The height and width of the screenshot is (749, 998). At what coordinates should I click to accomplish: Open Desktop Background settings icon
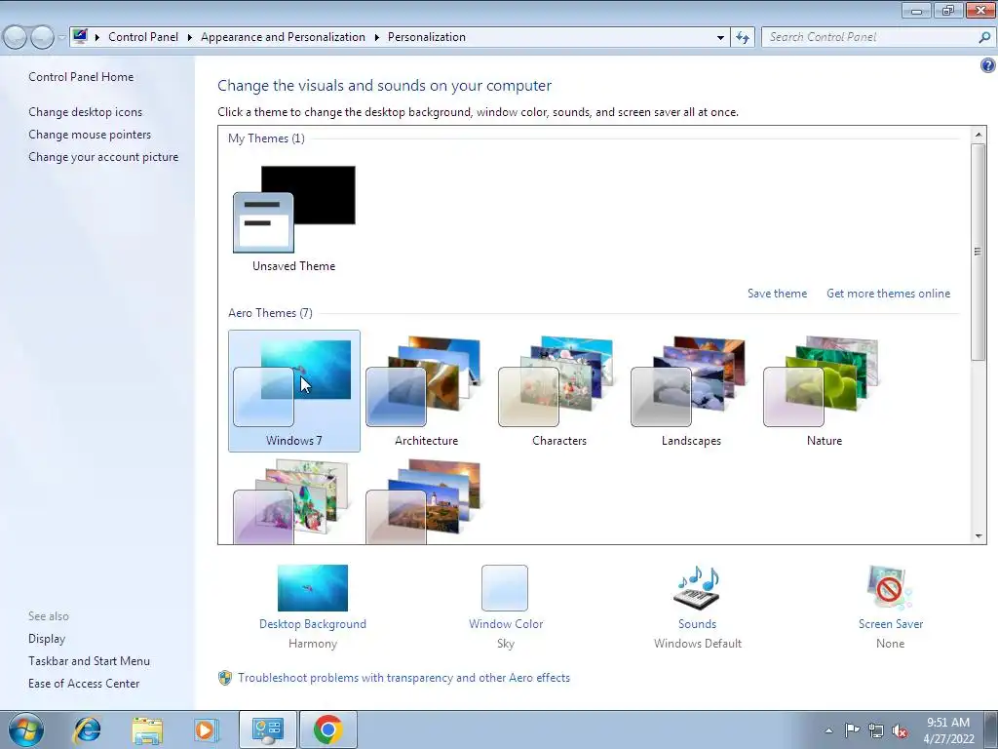[313, 588]
